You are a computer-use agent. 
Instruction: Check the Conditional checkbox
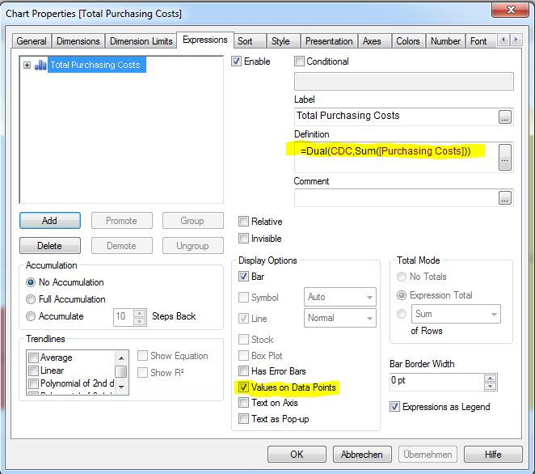tap(299, 61)
